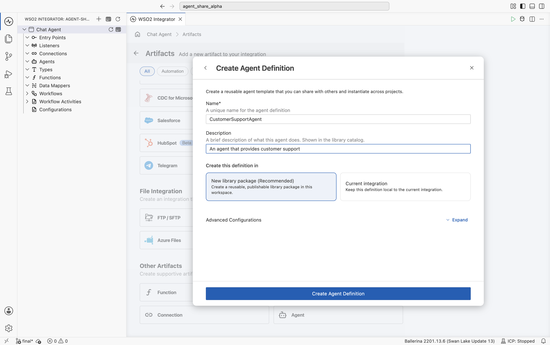Open Chat Agent breadcrumb item
550x345 pixels.
click(159, 34)
